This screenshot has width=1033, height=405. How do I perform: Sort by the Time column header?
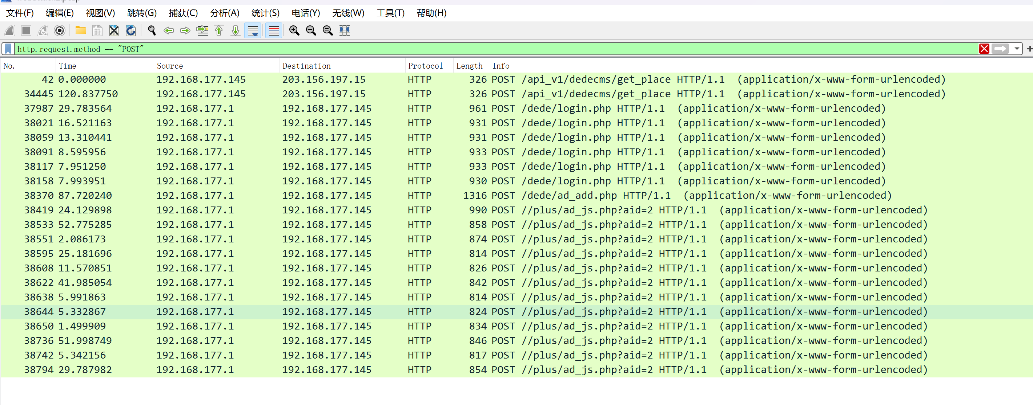tap(105, 66)
